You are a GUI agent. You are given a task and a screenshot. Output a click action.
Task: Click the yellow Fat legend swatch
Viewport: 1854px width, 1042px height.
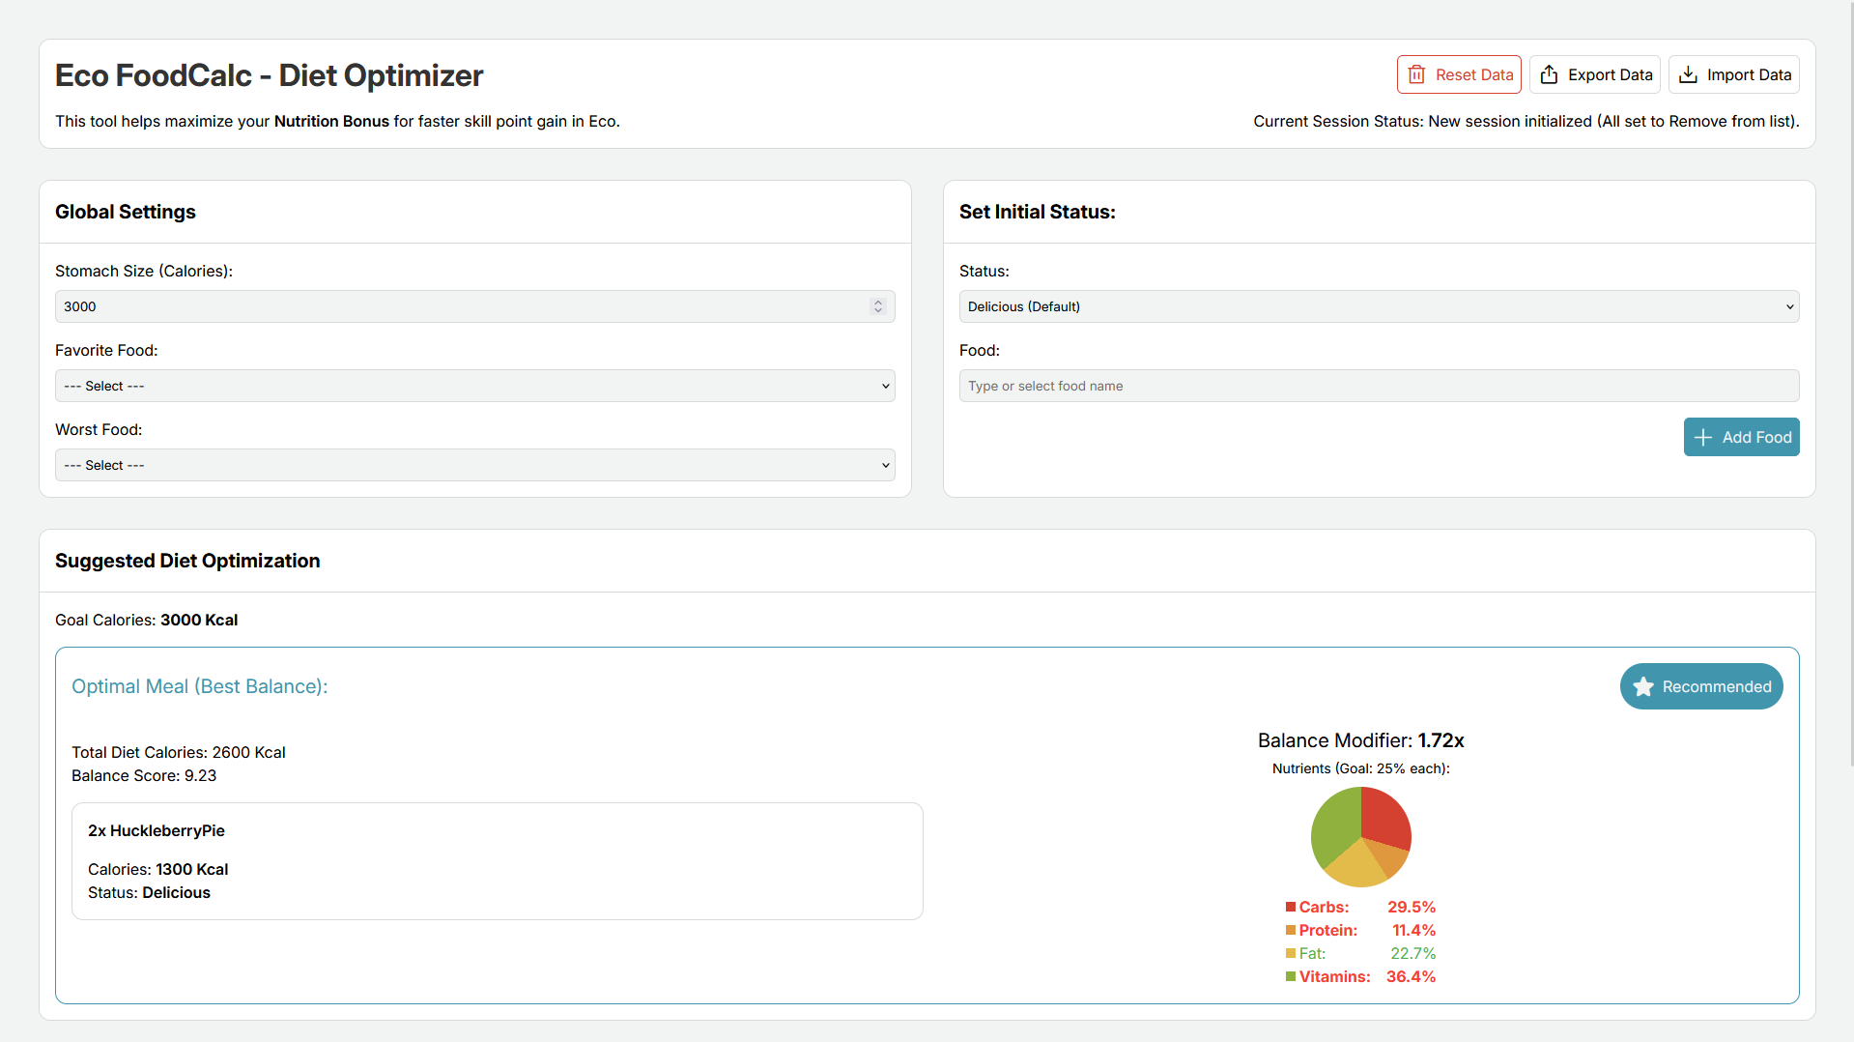tap(1291, 953)
